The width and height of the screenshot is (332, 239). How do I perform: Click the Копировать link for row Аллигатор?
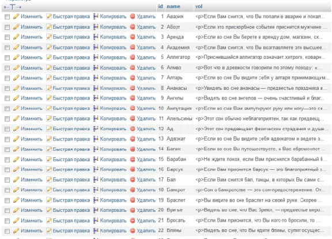coord(113,58)
